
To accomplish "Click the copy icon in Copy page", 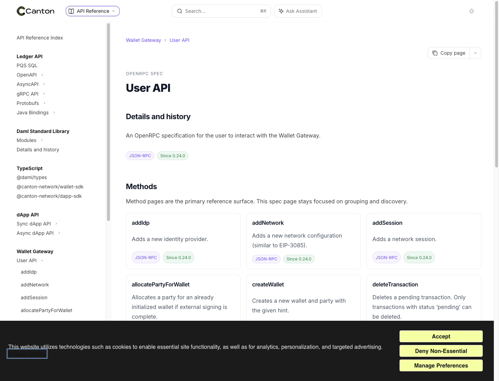I will 435,53.
